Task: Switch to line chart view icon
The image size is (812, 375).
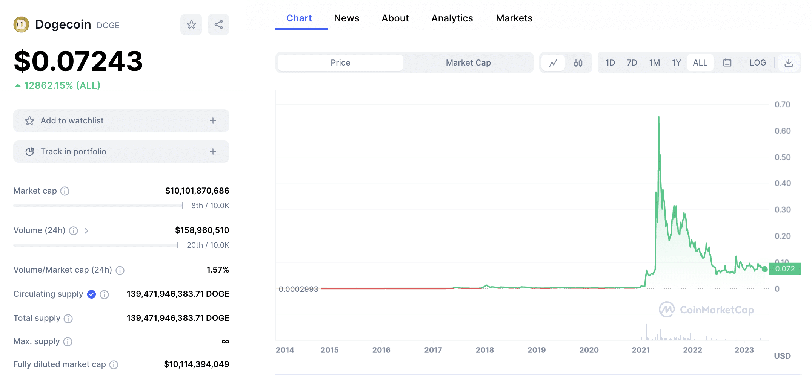Action: click(553, 63)
